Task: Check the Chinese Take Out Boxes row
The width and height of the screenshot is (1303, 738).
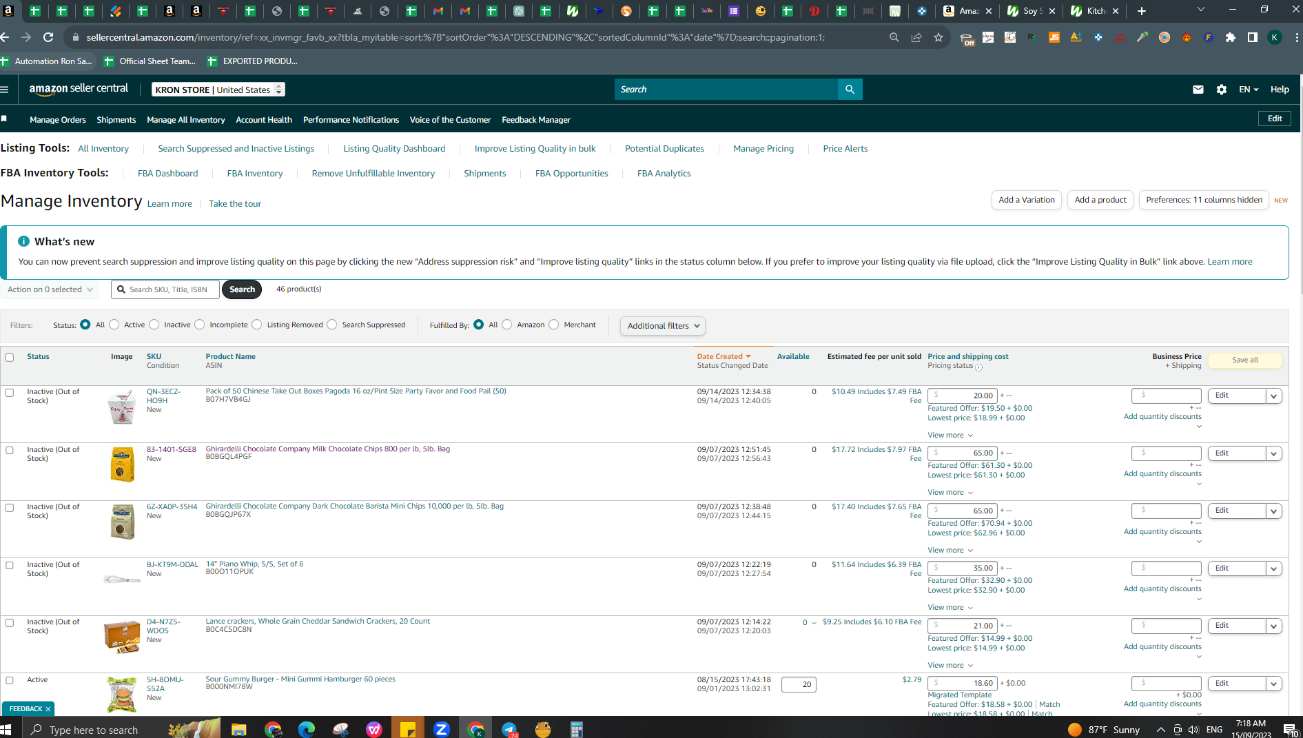Action: click(x=10, y=392)
